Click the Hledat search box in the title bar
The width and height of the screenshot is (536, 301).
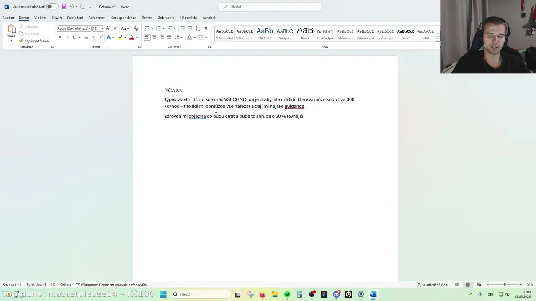[270, 7]
